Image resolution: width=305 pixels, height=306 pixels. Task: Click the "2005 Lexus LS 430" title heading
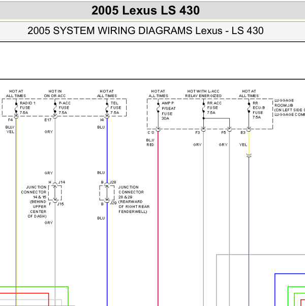click(x=145, y=10)
